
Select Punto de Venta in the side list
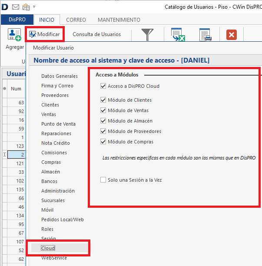pos(58,124)
